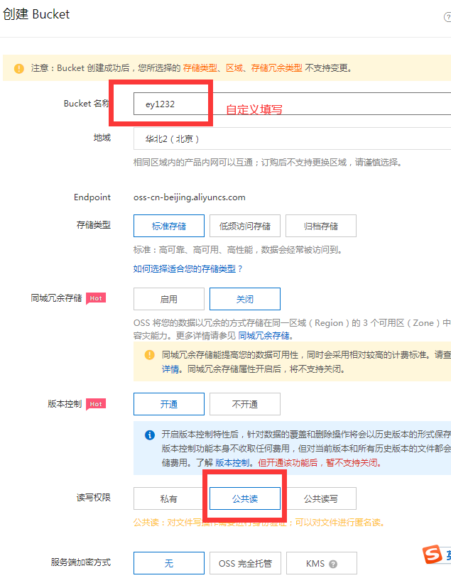Click the warning icon in 同城冗余存储 notice
Viewport: 451px width, 578px height.
click(149, 354)
